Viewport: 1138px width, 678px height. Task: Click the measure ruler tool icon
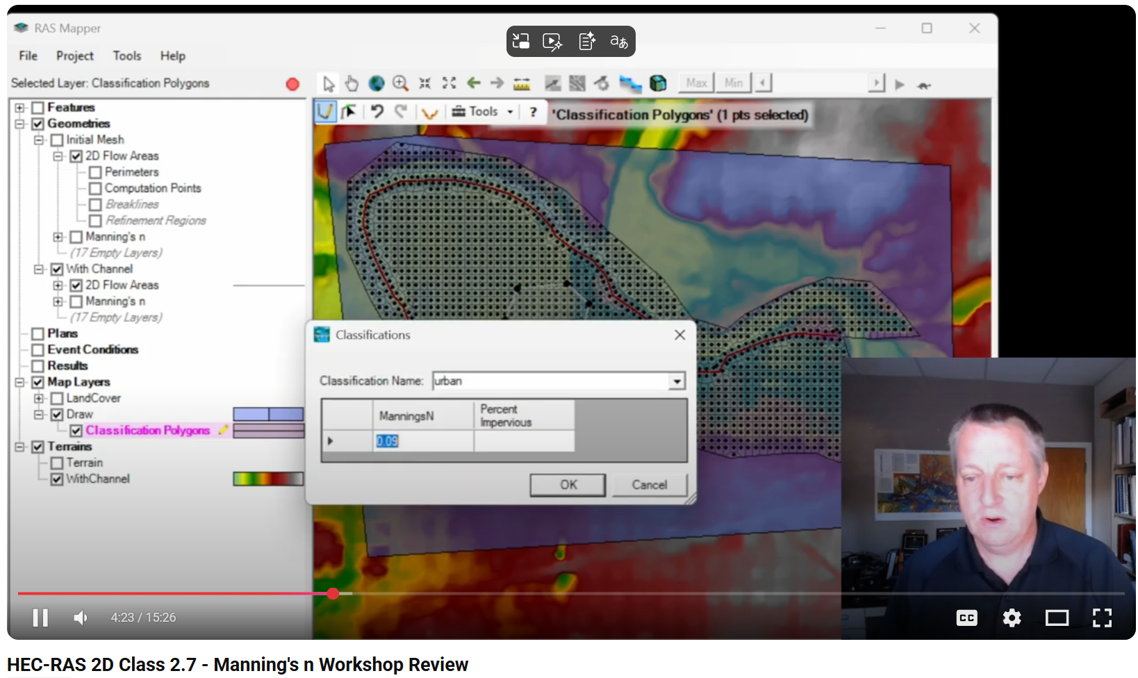522,84
